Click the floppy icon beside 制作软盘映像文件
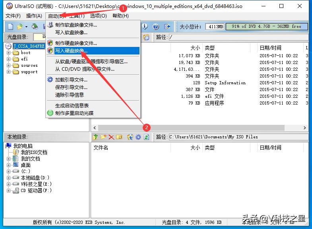The width and height of the screenshot is (312, 229). coord(50,25)
